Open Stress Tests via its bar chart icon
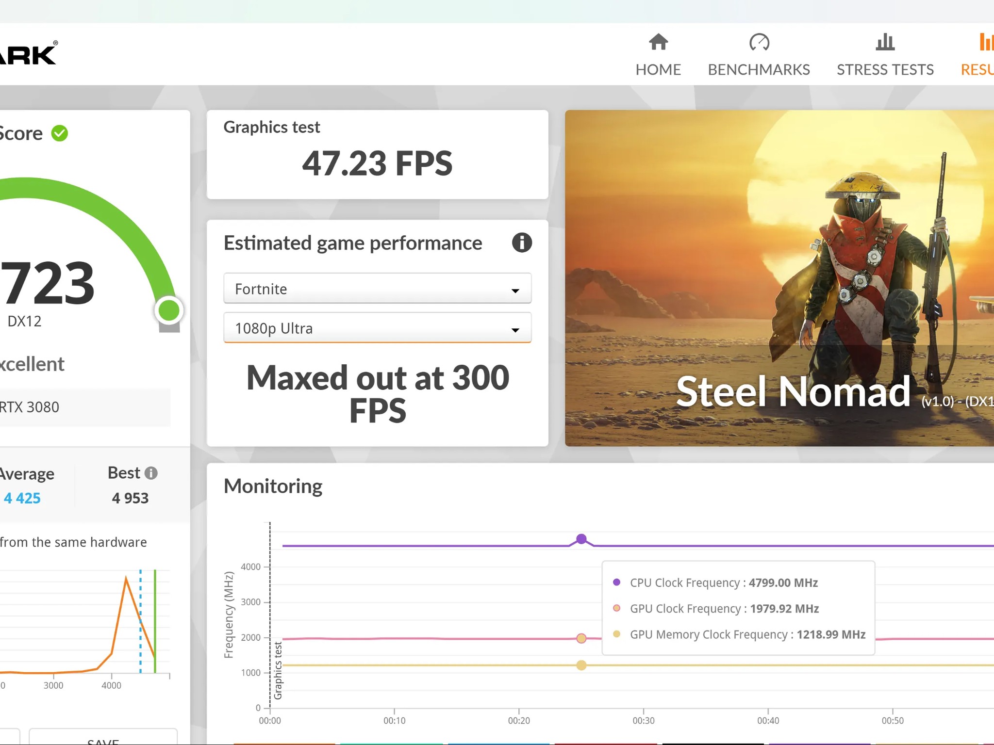The width and height of the screenshot is (994, 745). coord(885,43)
